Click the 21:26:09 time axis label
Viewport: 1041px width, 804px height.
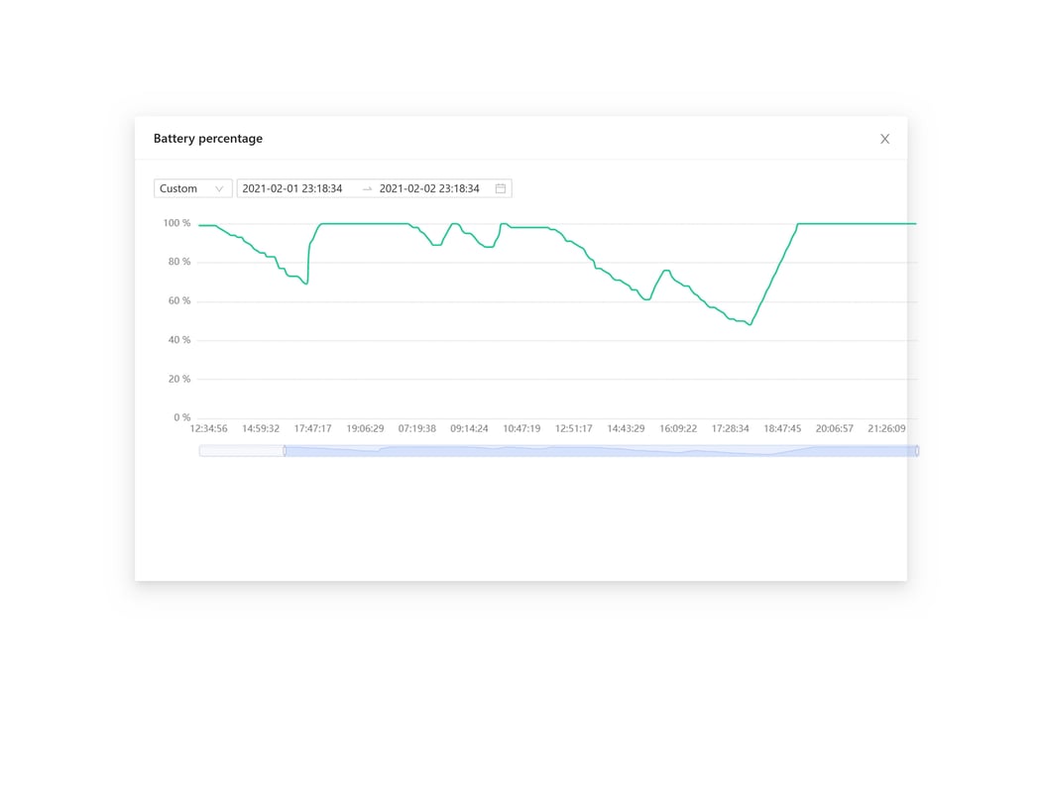point(886,429)
